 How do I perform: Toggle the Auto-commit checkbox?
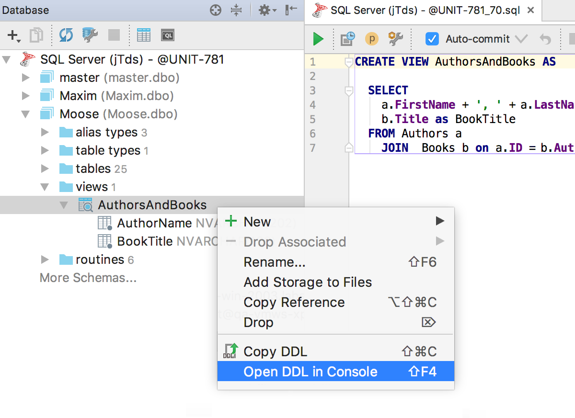432,39
